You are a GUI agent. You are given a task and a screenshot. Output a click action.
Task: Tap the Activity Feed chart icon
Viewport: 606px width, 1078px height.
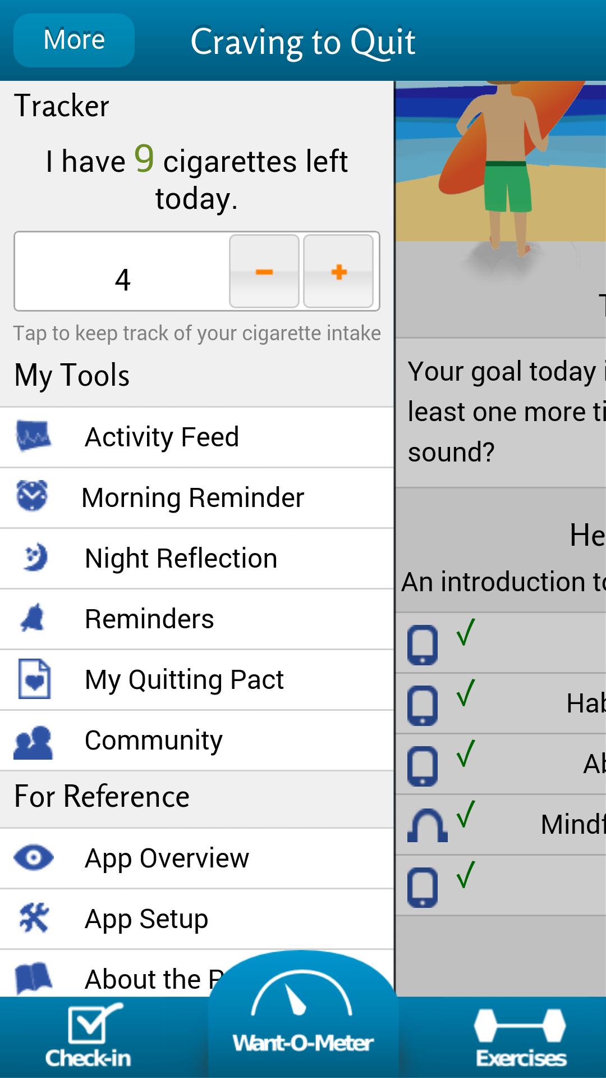coord(33,437)
